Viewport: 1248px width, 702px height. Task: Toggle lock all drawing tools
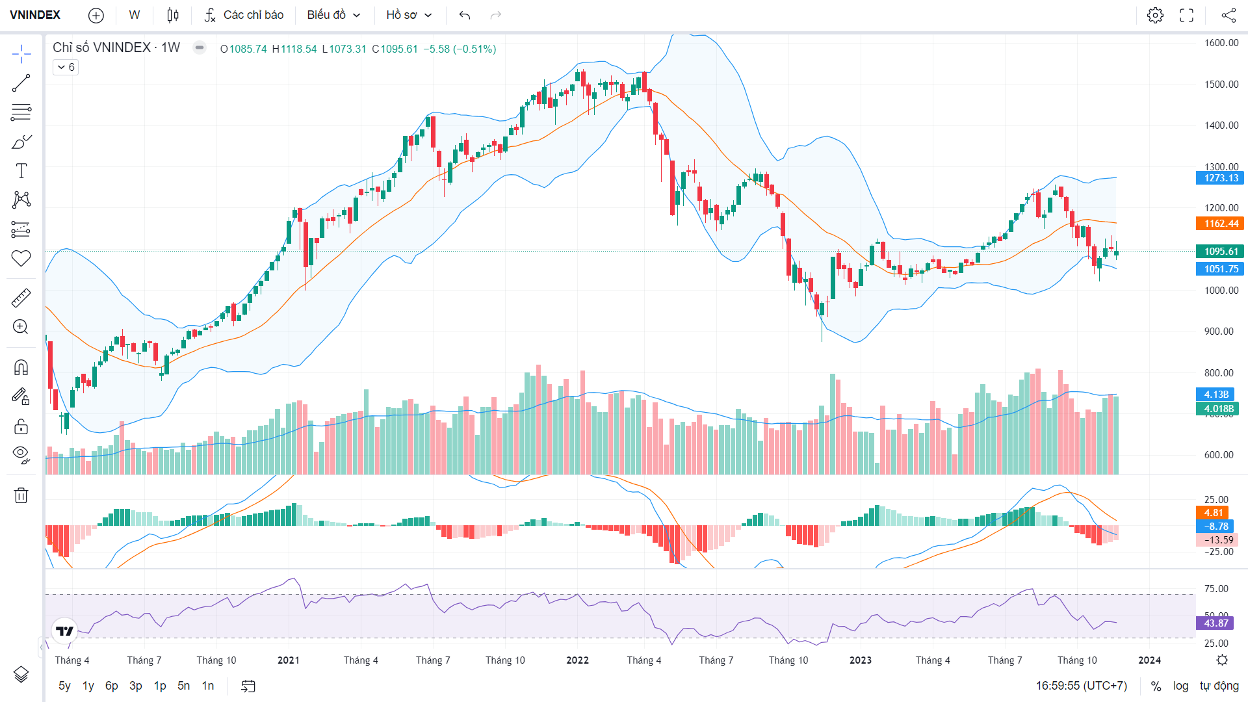(x=21, y=426)
